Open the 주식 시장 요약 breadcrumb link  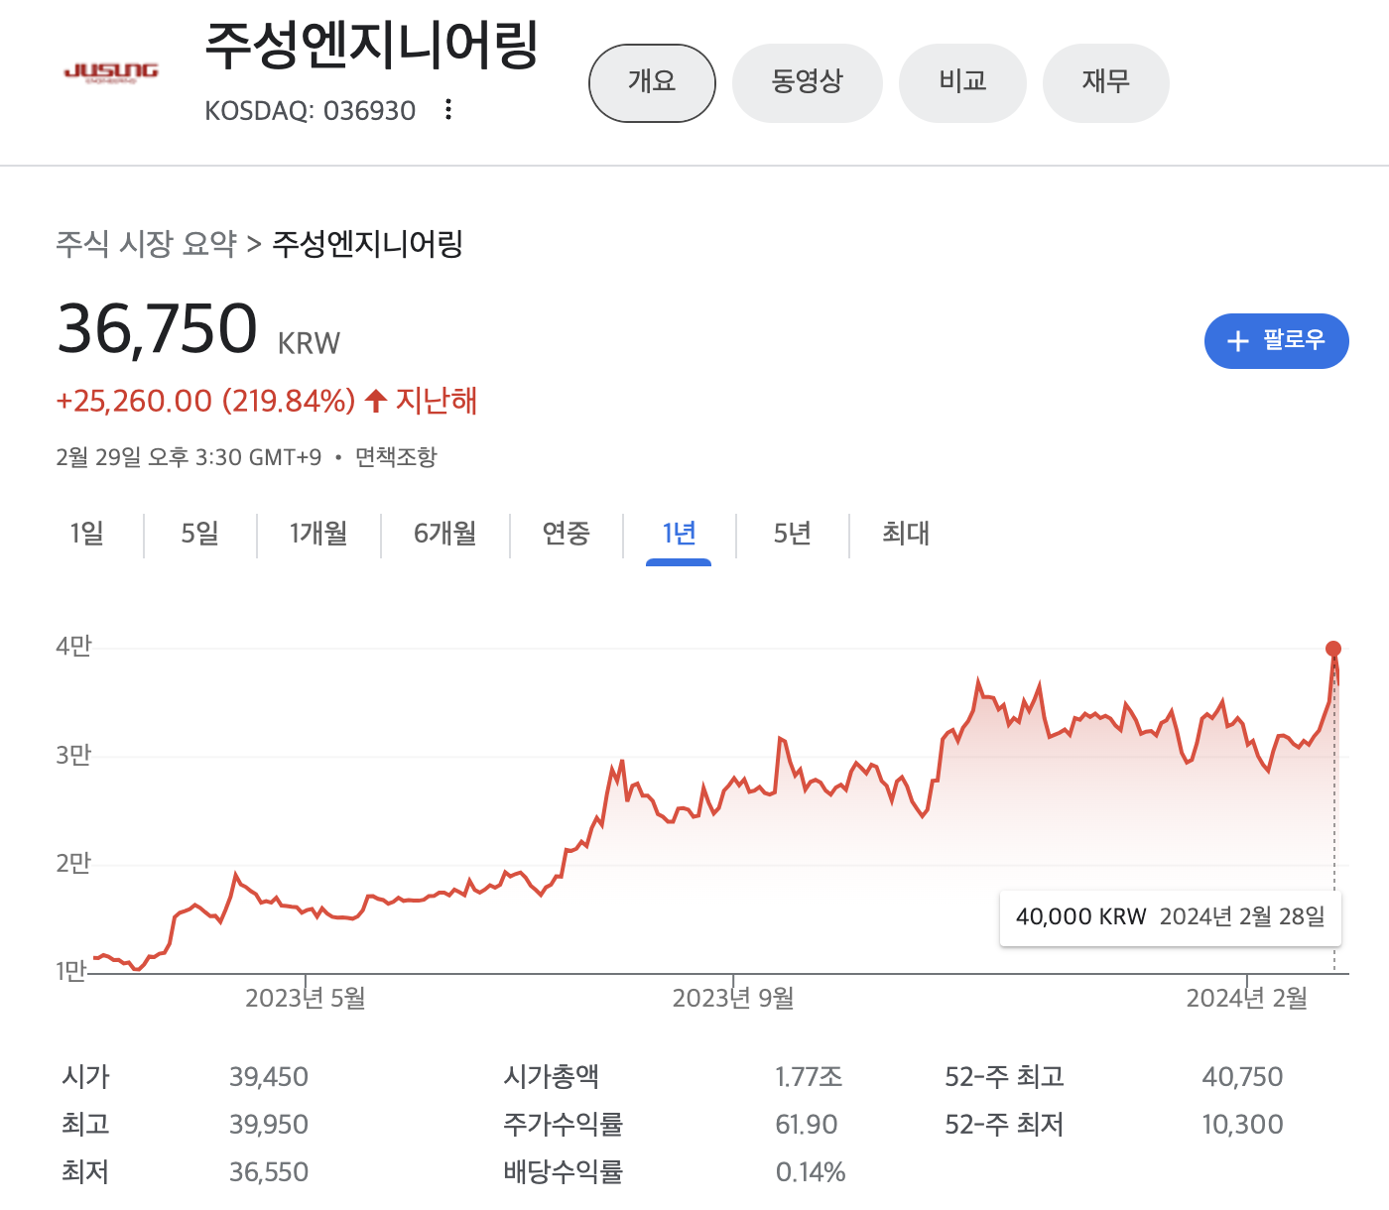pyautogui.click(x=147, y=244)
